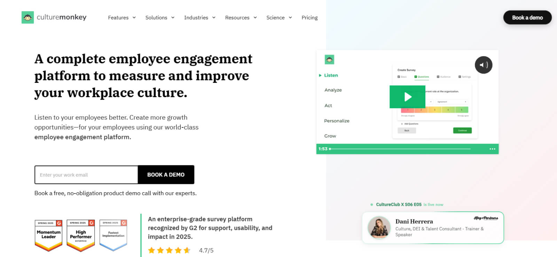Screen dimensions: 557x257
Task: Click the G2 Momentum Leader badge
Action: [48, 235]
